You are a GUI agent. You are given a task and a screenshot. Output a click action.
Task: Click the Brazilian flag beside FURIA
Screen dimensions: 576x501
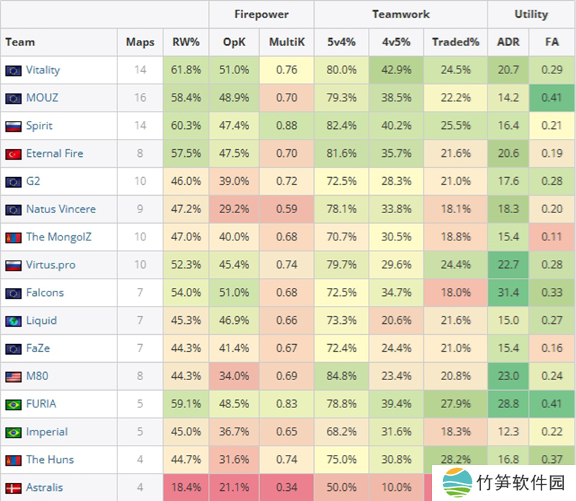(x=13, y=405)
